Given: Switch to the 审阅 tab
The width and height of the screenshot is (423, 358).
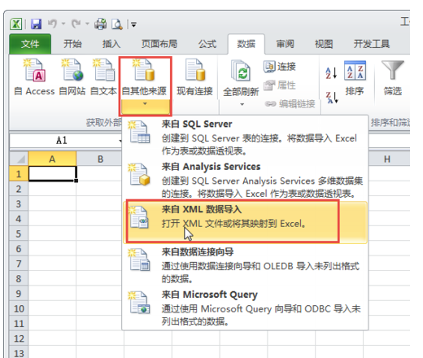Looking at the screenshot, I should (285, 44).
